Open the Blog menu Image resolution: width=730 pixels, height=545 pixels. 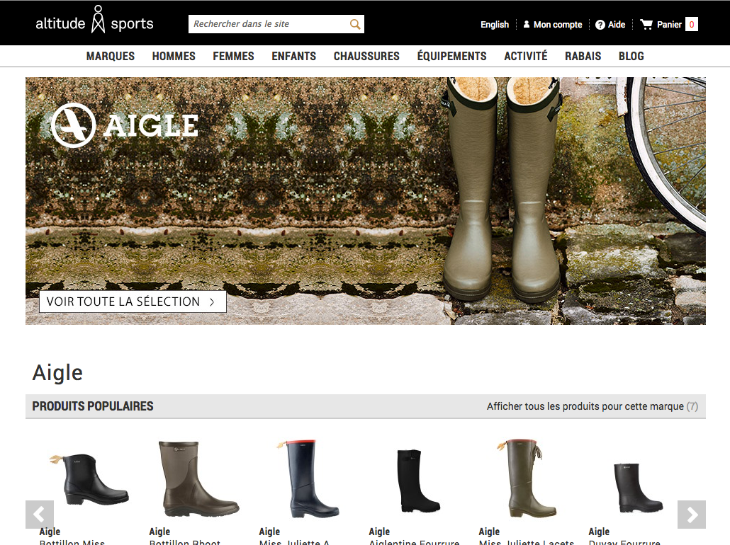tap(631, 56)
